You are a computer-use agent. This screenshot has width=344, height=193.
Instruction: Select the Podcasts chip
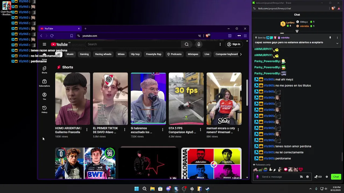(x=174, y=54)
